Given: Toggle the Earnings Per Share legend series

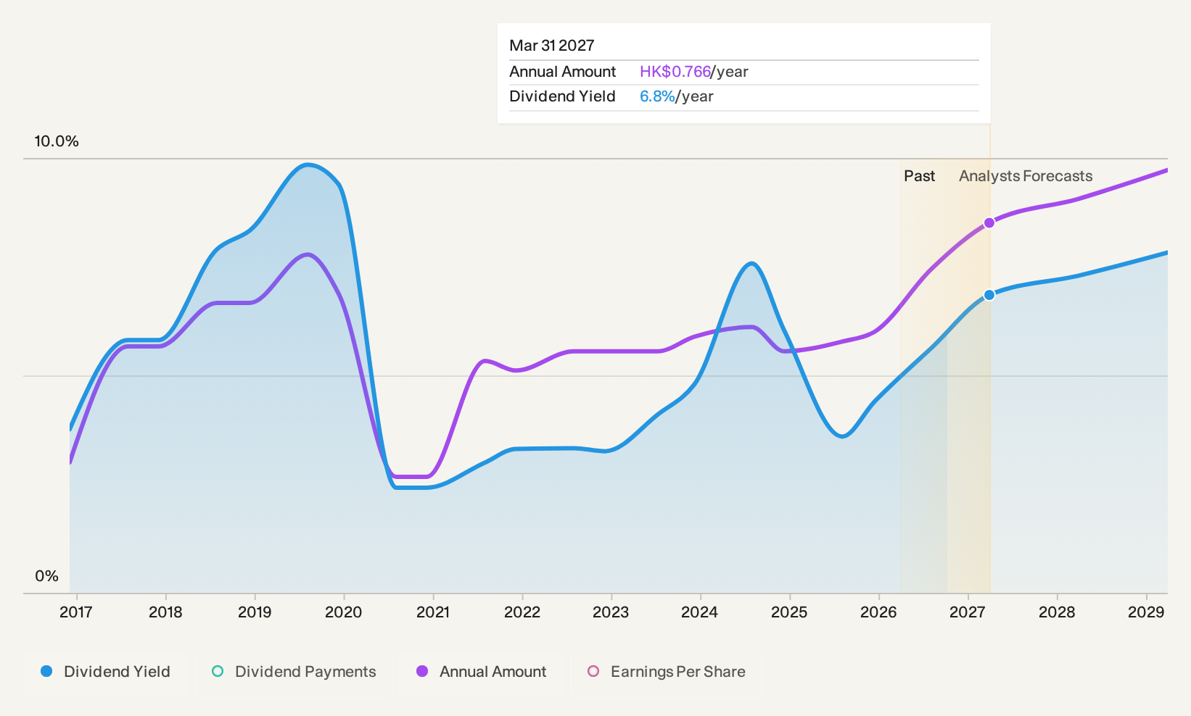Looking at the screenshot, I should 667,672.
